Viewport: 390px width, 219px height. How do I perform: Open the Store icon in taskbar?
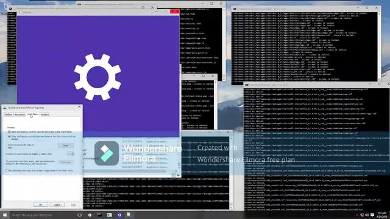(90, 215)
